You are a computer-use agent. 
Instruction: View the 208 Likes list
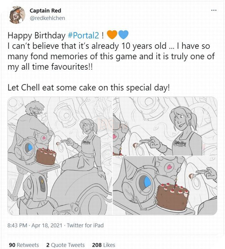(104, 245)
